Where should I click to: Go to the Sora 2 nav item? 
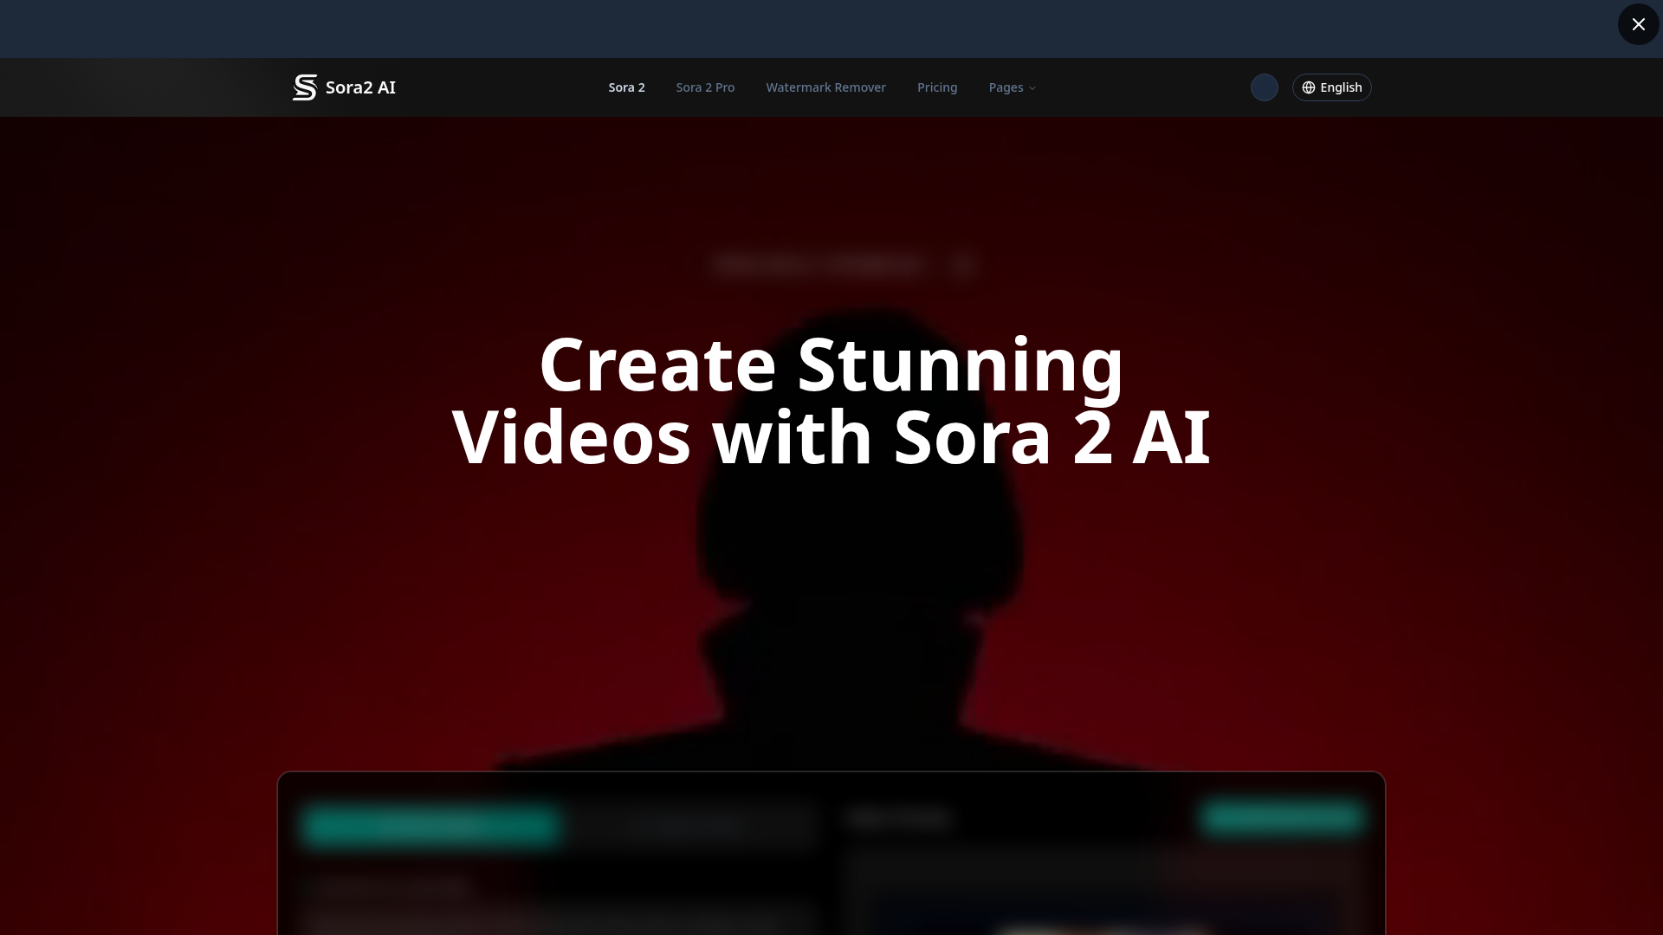[626, 87]
